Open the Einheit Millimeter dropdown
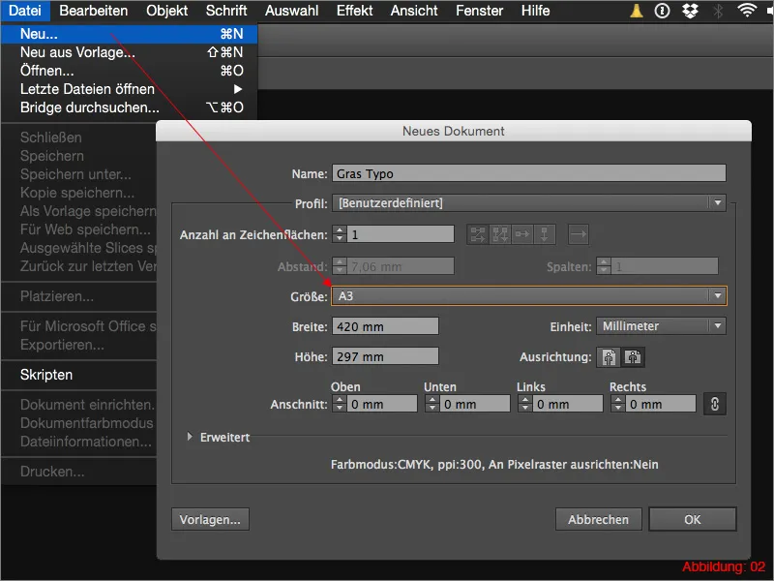 (661, 326)
